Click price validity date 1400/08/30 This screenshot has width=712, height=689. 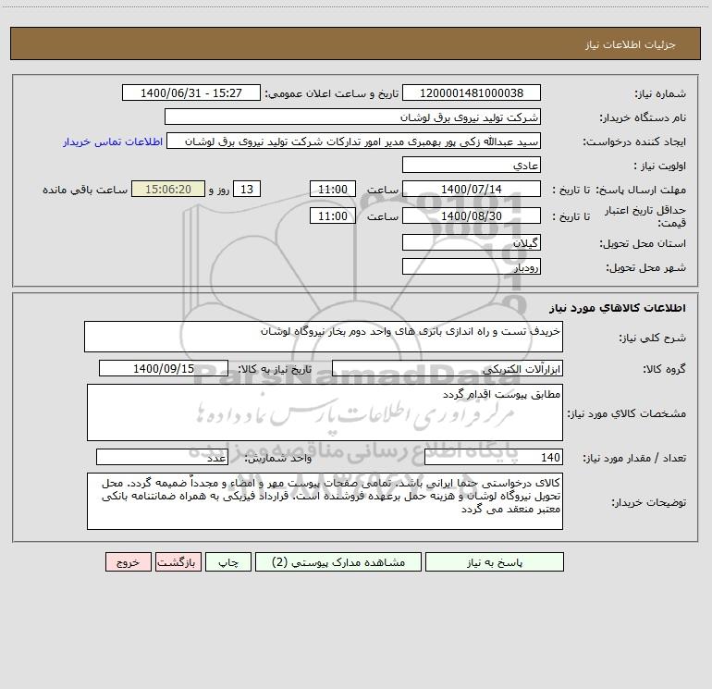472,215
